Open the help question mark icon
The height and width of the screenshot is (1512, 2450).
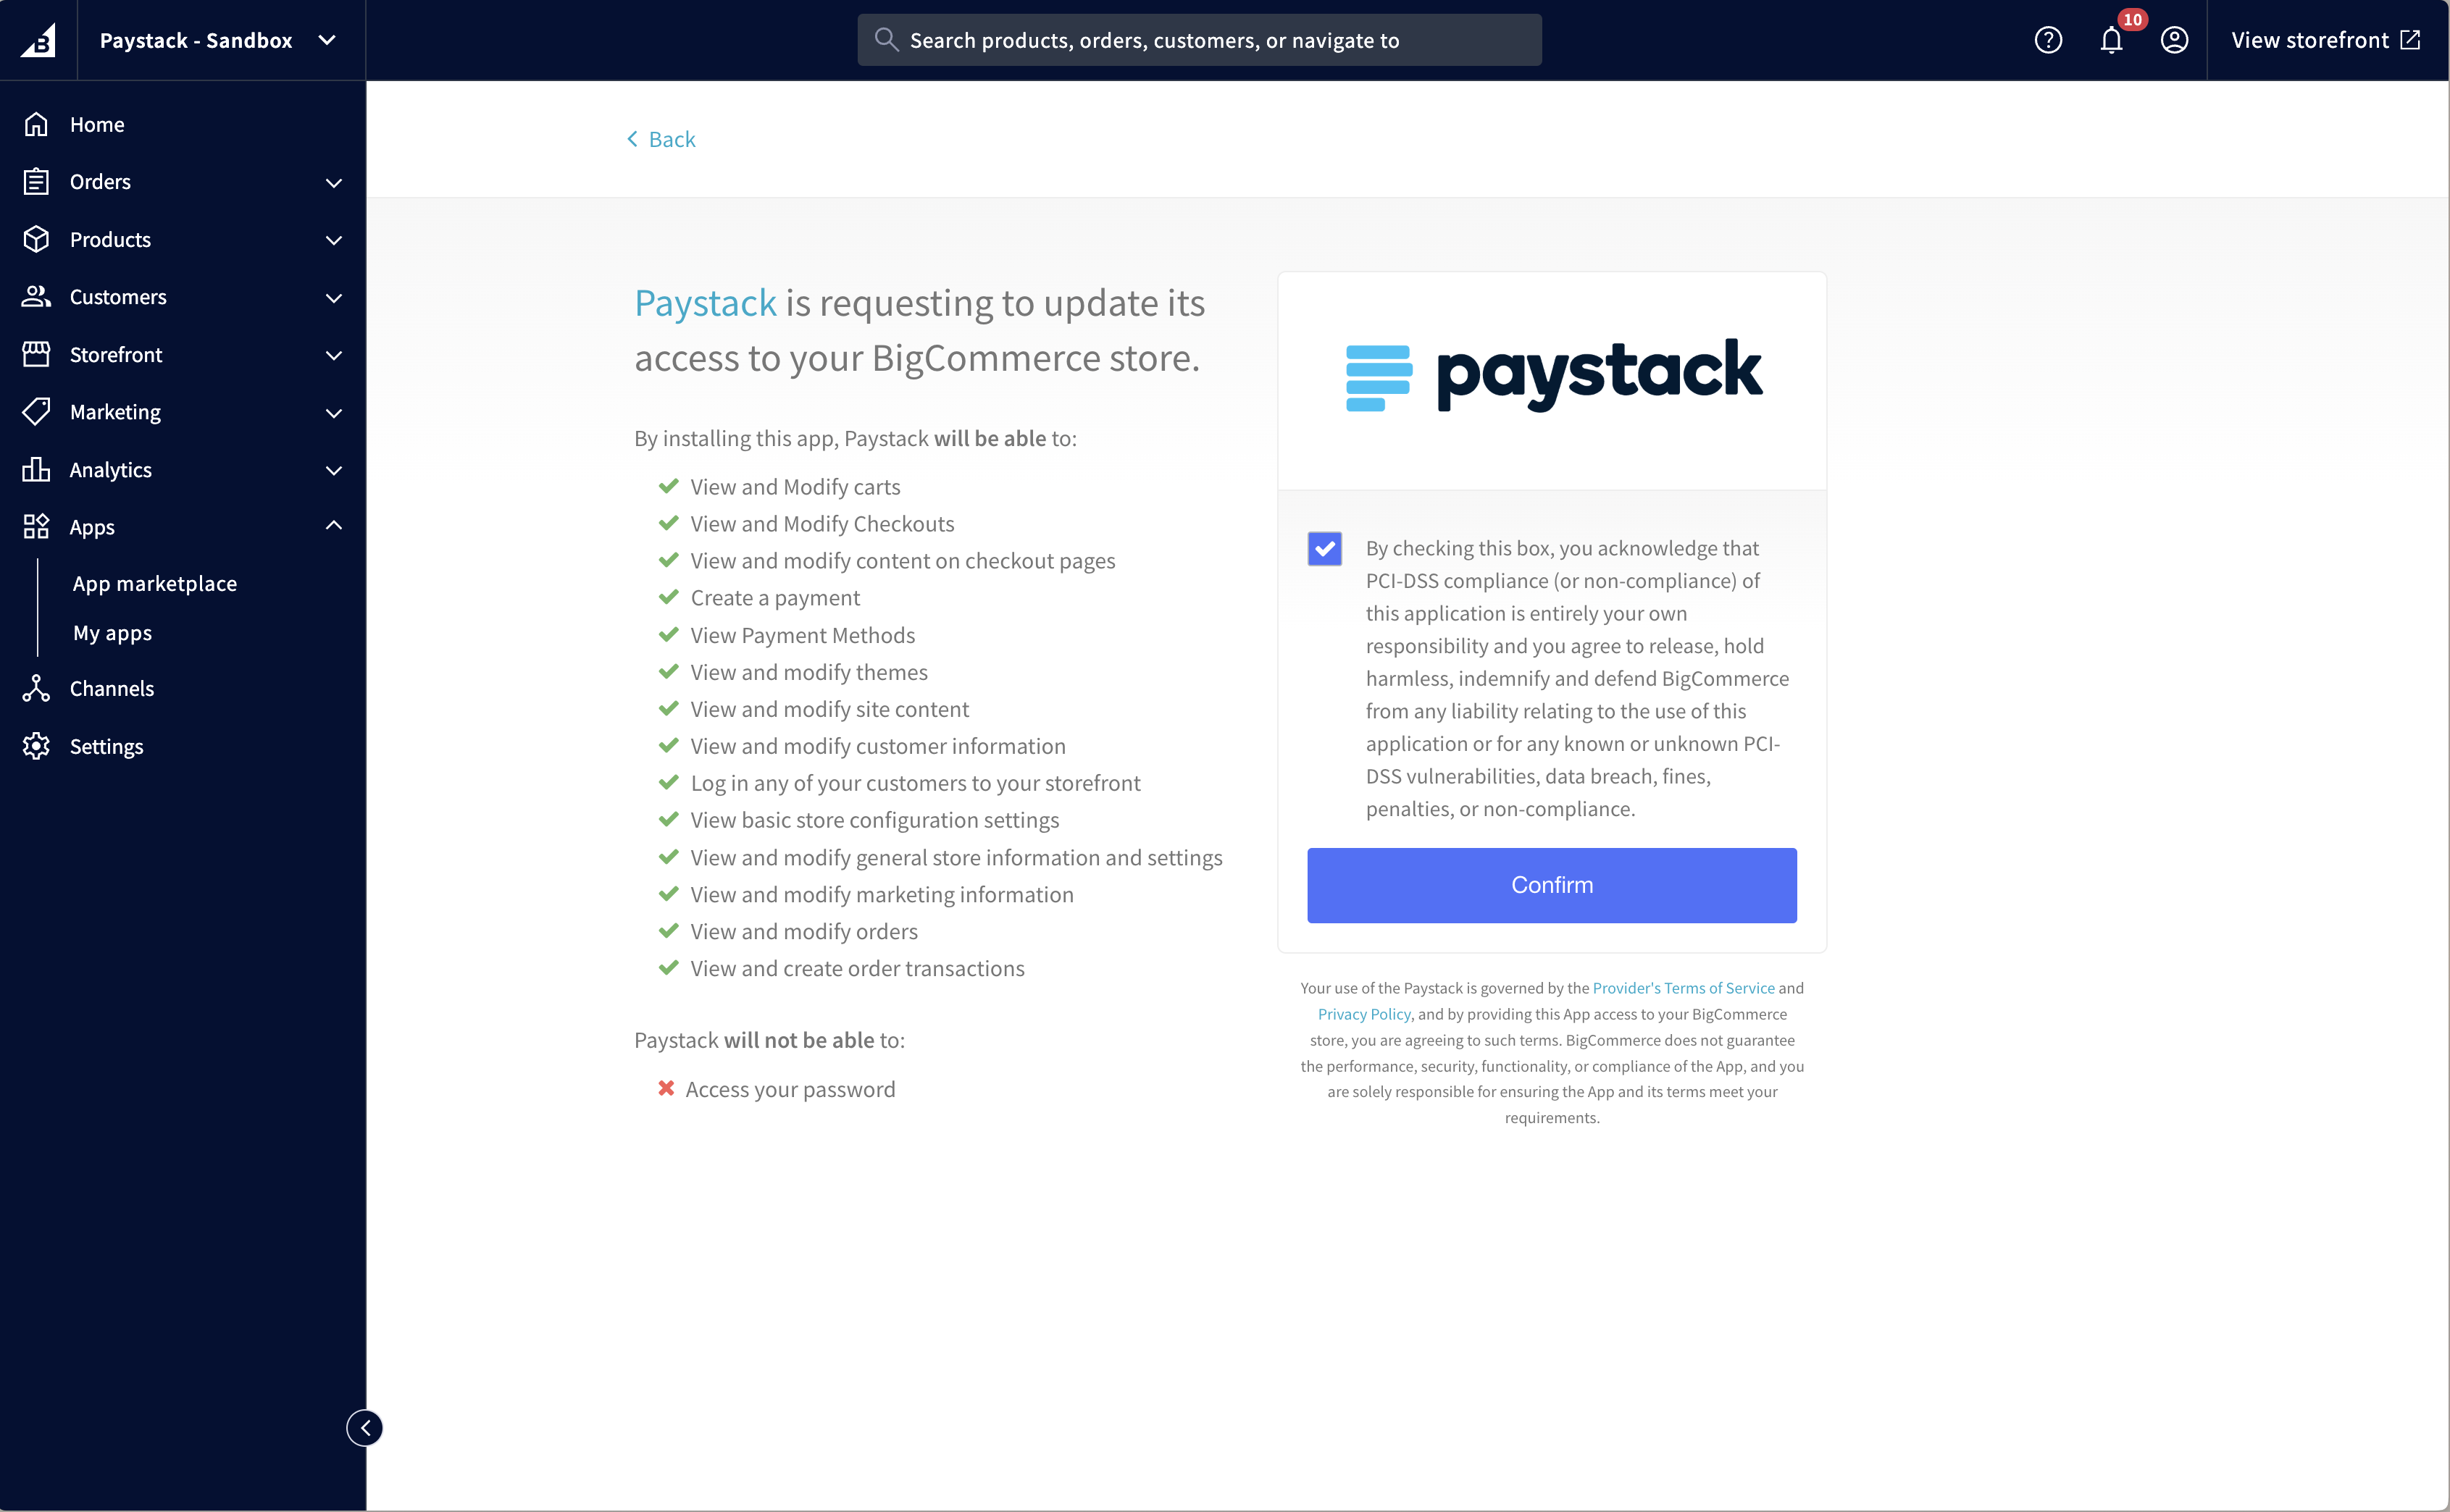pos(2048,40)
